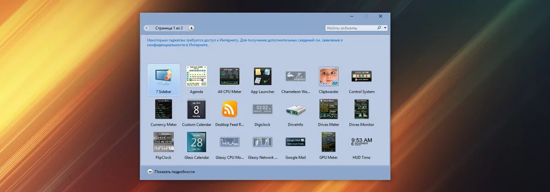This screenshot has height=192, width=550.
Task: Select the 7 Sidebar gadget icon
Action: 164,76
